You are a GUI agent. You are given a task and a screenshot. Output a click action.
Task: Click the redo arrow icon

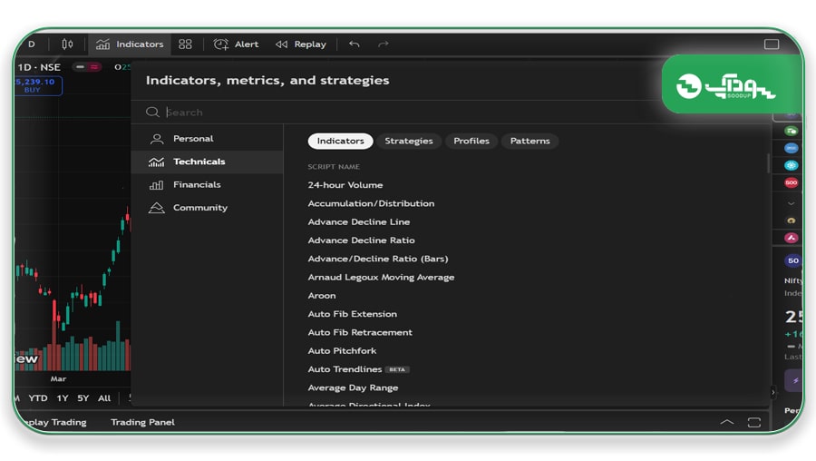(384, 44)
